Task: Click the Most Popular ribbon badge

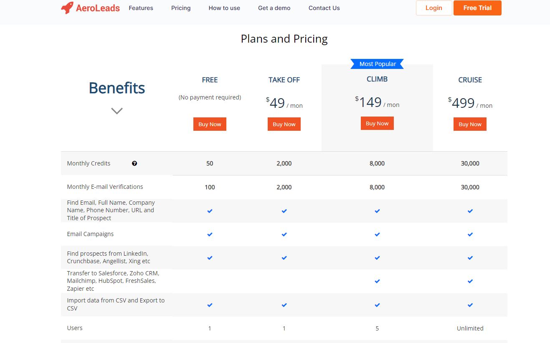Action: 378,64
